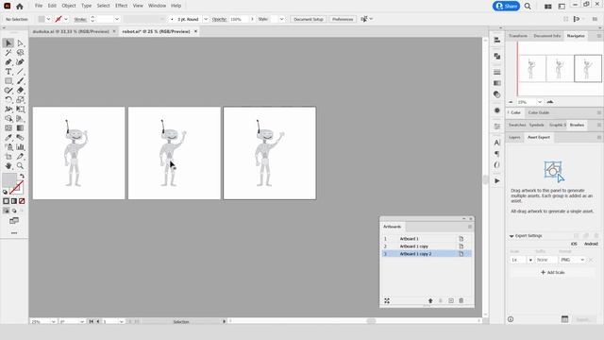Select the Scale tool
This screenshot has height=340, width=604.
[20, 100]
